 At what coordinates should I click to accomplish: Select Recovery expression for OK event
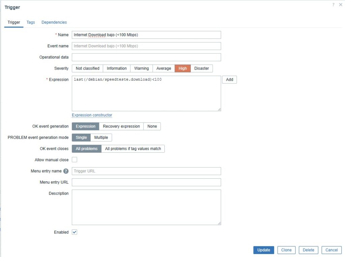[x=121, y=126]
